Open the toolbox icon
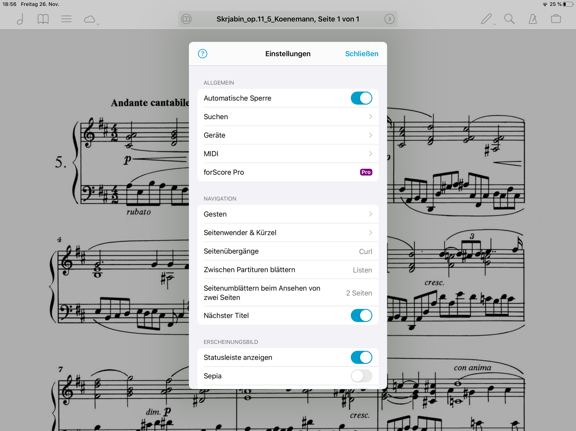 point(556,19)
